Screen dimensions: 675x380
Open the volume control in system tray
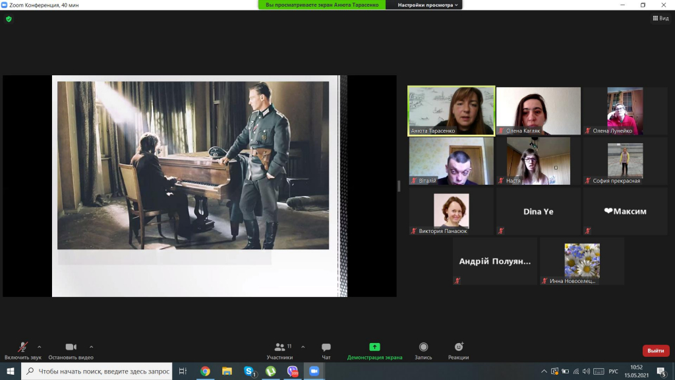pos(586,371)
